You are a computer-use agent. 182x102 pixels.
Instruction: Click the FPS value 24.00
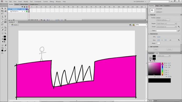[x=159, y=37]
